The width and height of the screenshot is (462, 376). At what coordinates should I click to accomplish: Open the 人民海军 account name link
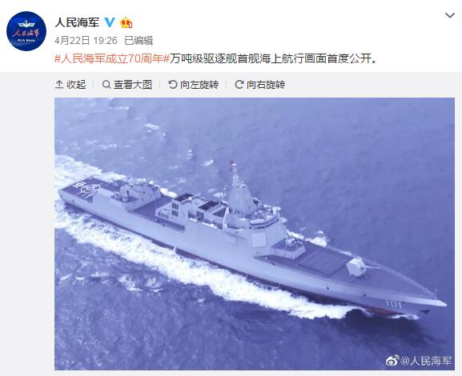coord(77,22)
